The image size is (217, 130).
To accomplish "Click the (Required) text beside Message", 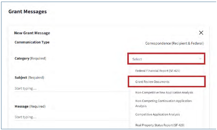I will (x=37, y=107).
